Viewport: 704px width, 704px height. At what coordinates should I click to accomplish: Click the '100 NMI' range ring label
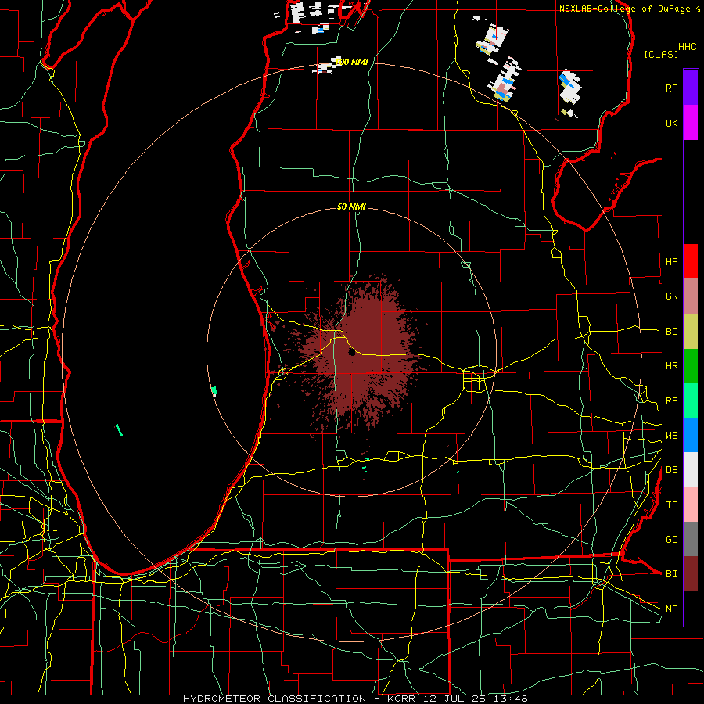[x=351, y=62]
